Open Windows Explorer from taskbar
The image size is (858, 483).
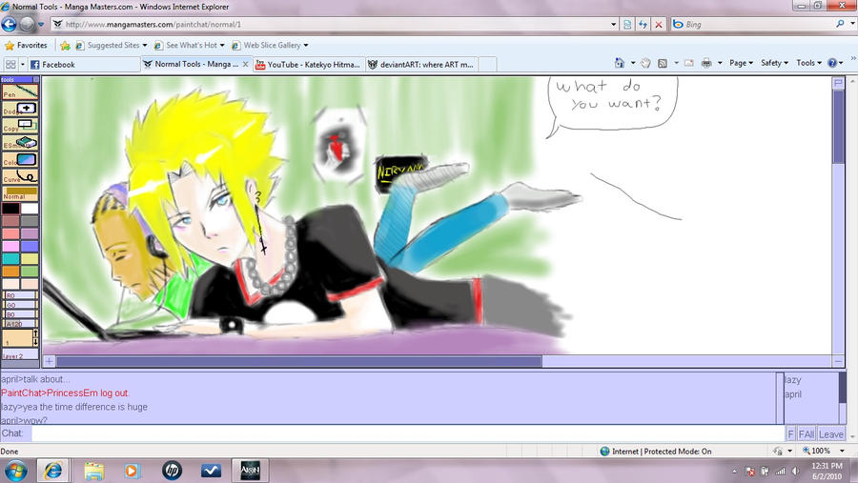point(94,471)
